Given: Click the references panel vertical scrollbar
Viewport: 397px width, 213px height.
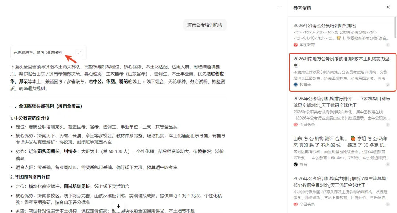Looking at the screenshot, I should pyautogui.click(x=395, y=27).
